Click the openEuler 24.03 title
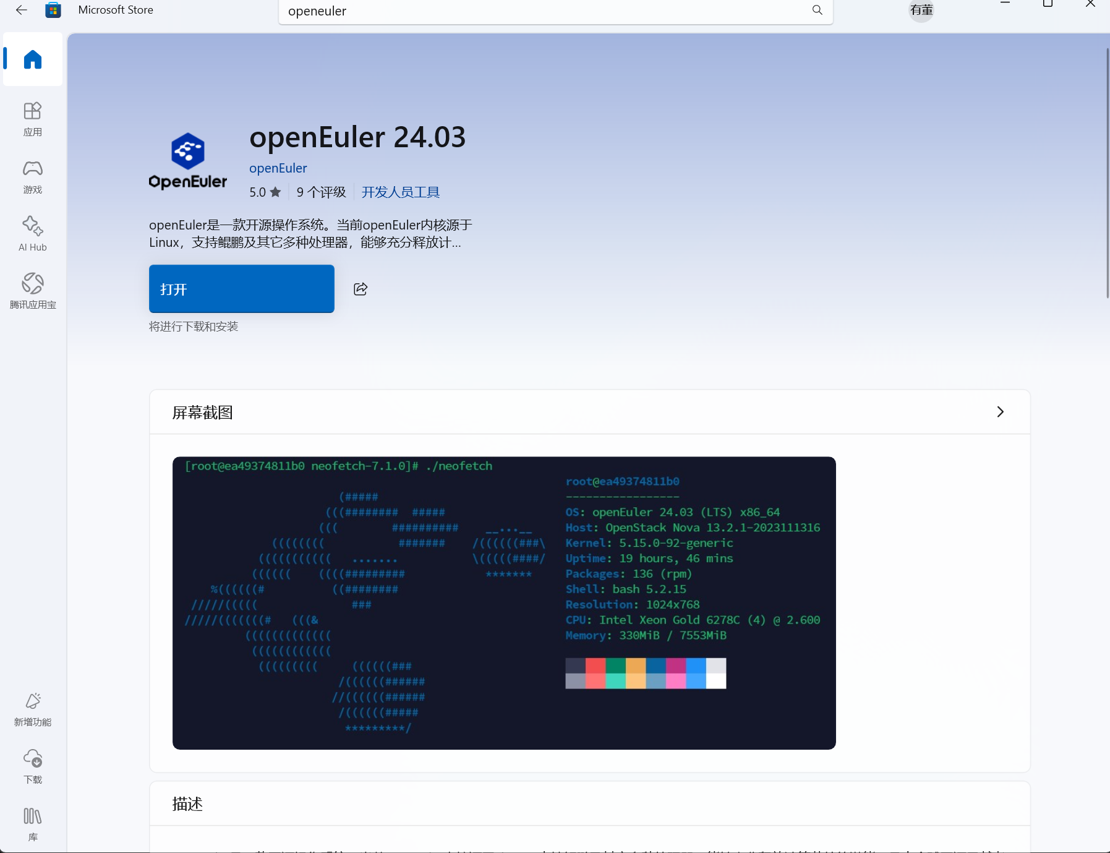Viewport: 1110px width, 853px height. tap(357, 137)
